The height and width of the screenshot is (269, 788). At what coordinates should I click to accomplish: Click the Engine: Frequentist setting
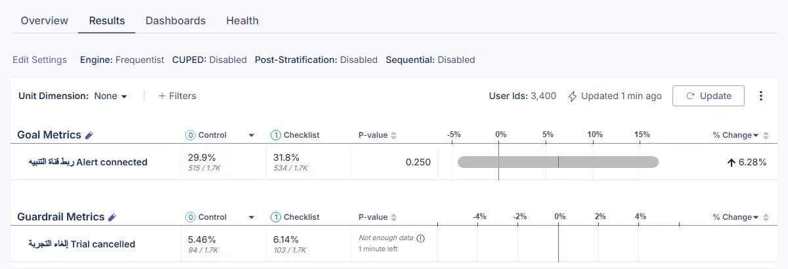(x=122, y=60)
